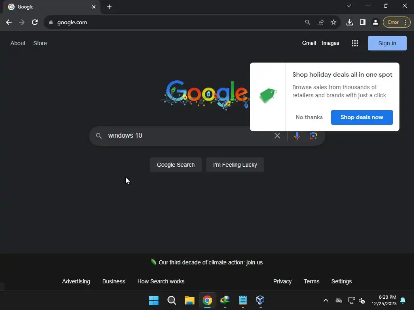
Task: Open Windows taskbar search
Action: coord(171,300)
